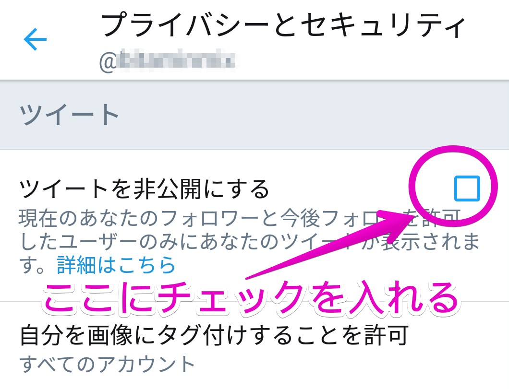Viewport: 509px width, 389px height.
Task: Tap the ツイートを非公開にする label text
Action: click(x=145, y=189)
